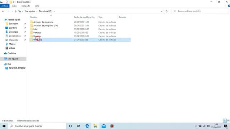
Task: Select the Archivos de programa (x86) folder icon
Action: click(31, 25)
